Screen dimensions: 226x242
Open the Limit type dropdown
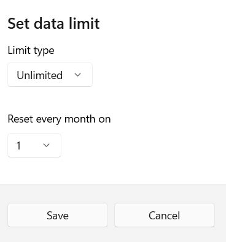[x=50, y=75]
